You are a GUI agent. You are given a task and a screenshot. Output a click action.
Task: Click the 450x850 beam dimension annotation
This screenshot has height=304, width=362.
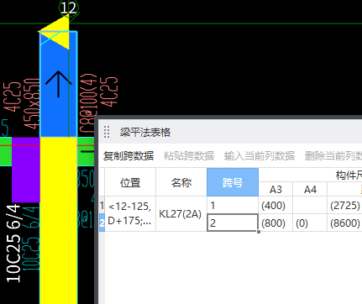[32, 104]
